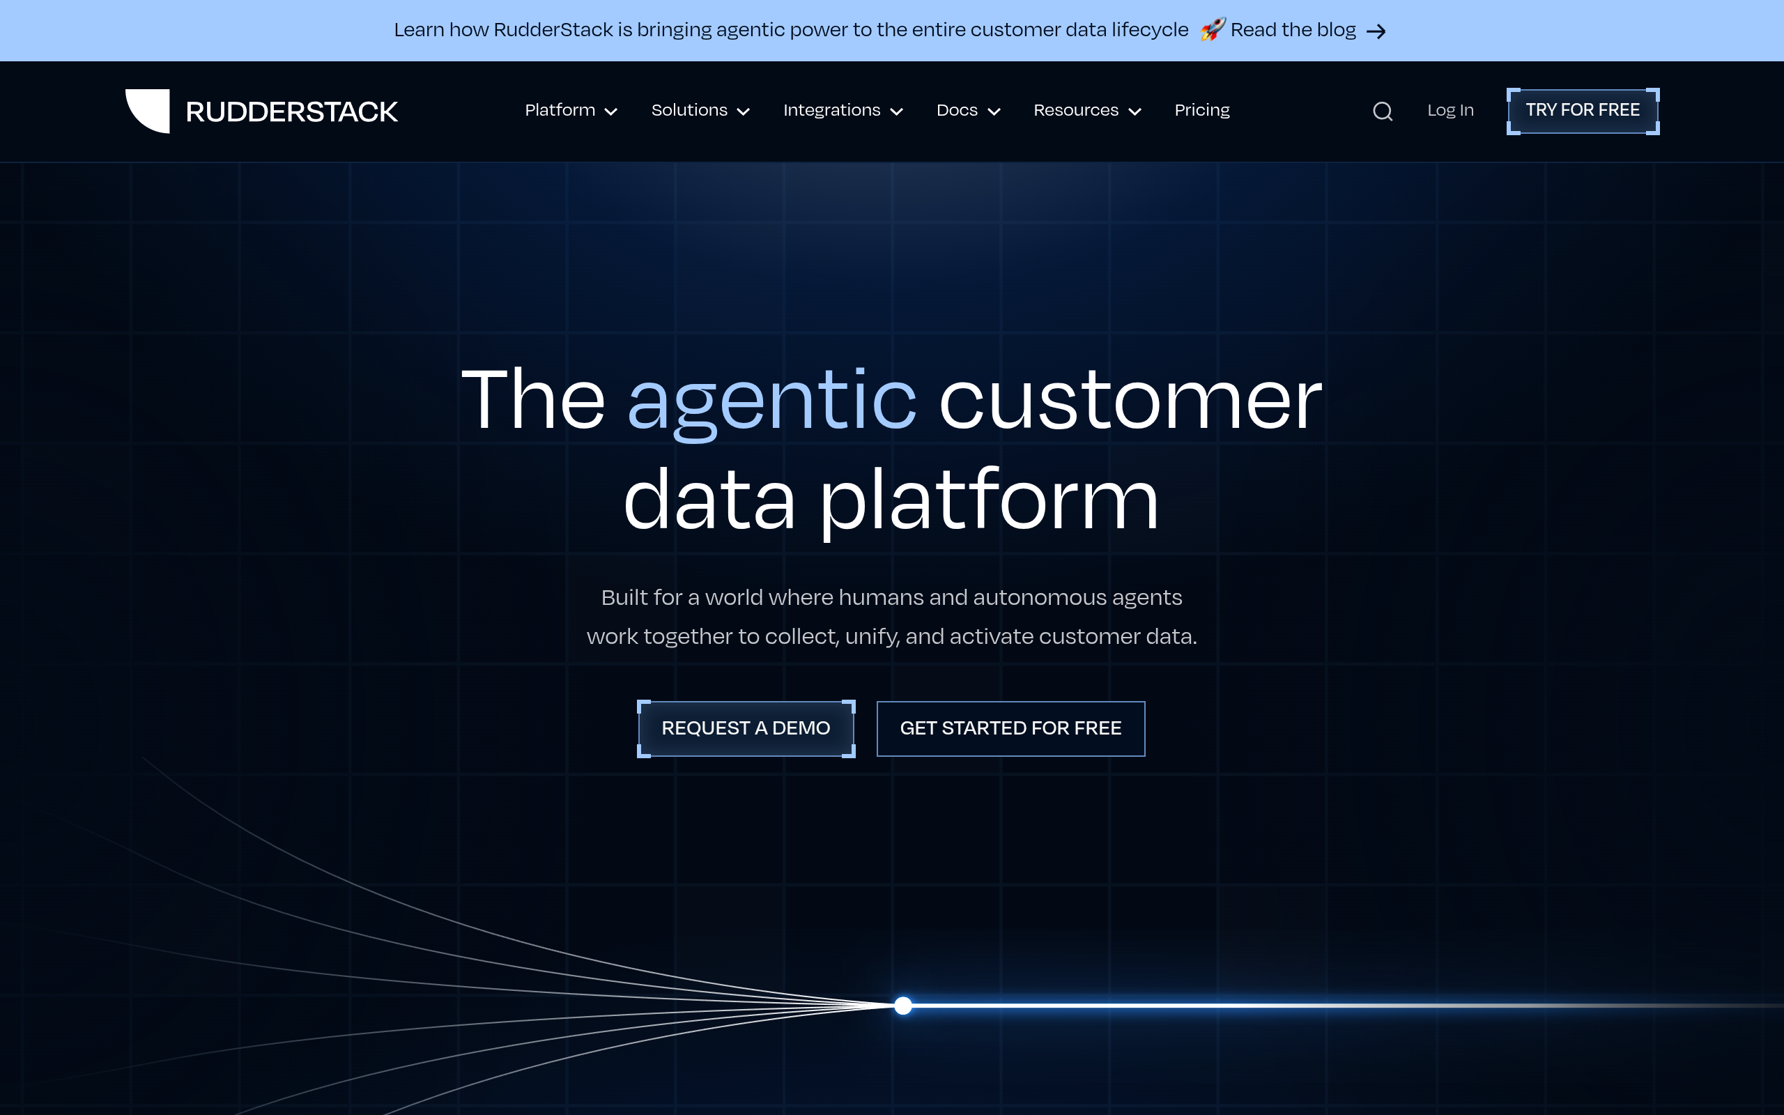Click the RUDDERSTACK wordmark text

point(291,112)
